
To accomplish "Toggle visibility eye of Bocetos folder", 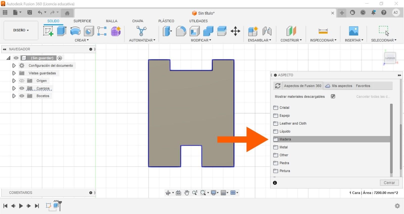I will (22, 96).
